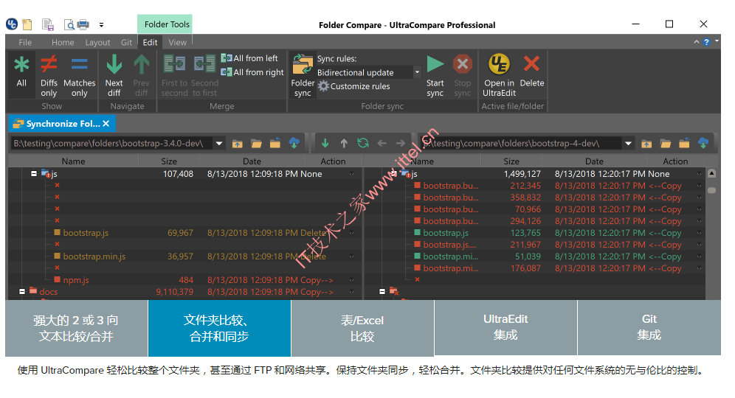The height and width of the screenshot is (398, 735).
Task: Open right FTP cloud folder icon
Action: tap(703, 143)
